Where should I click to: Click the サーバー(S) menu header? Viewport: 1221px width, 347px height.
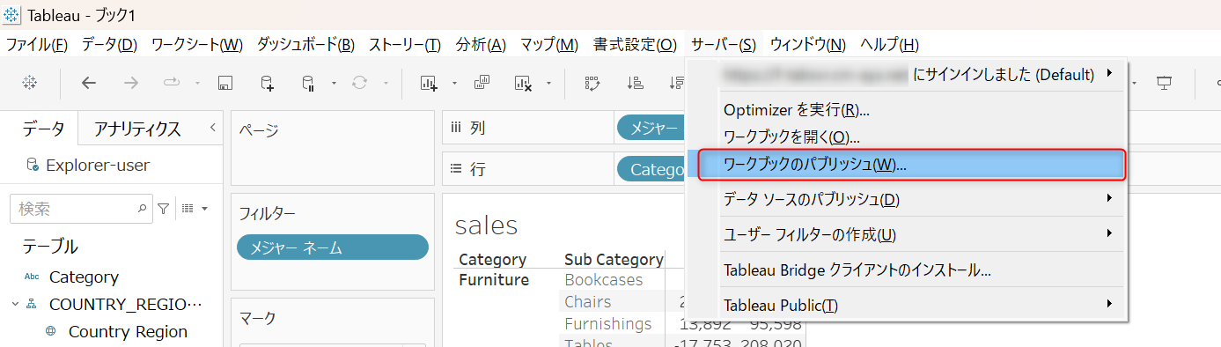coord(724,44)
